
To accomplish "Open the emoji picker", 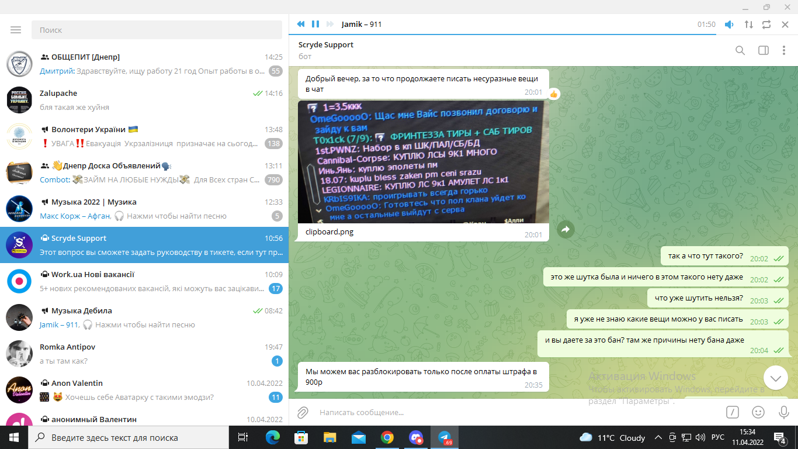I will click(x=758, y=412).
